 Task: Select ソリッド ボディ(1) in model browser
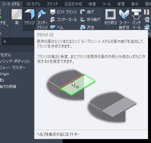tap(15, 61)
